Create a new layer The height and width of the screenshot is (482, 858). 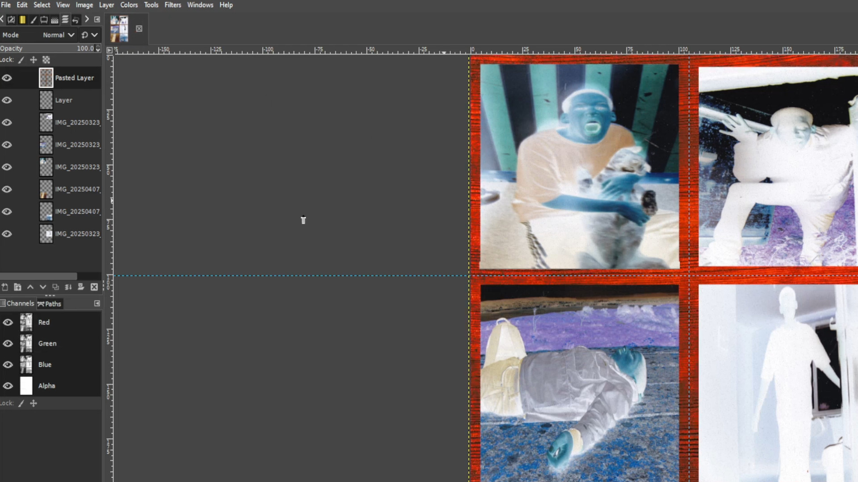5,287
